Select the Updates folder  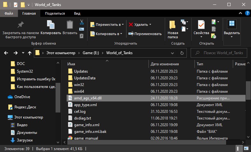156,71
